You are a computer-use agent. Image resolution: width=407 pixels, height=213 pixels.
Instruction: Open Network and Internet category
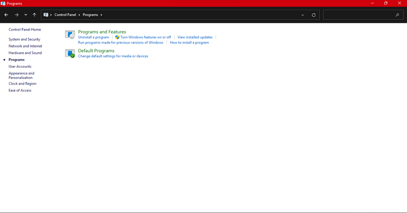[25, 46]
